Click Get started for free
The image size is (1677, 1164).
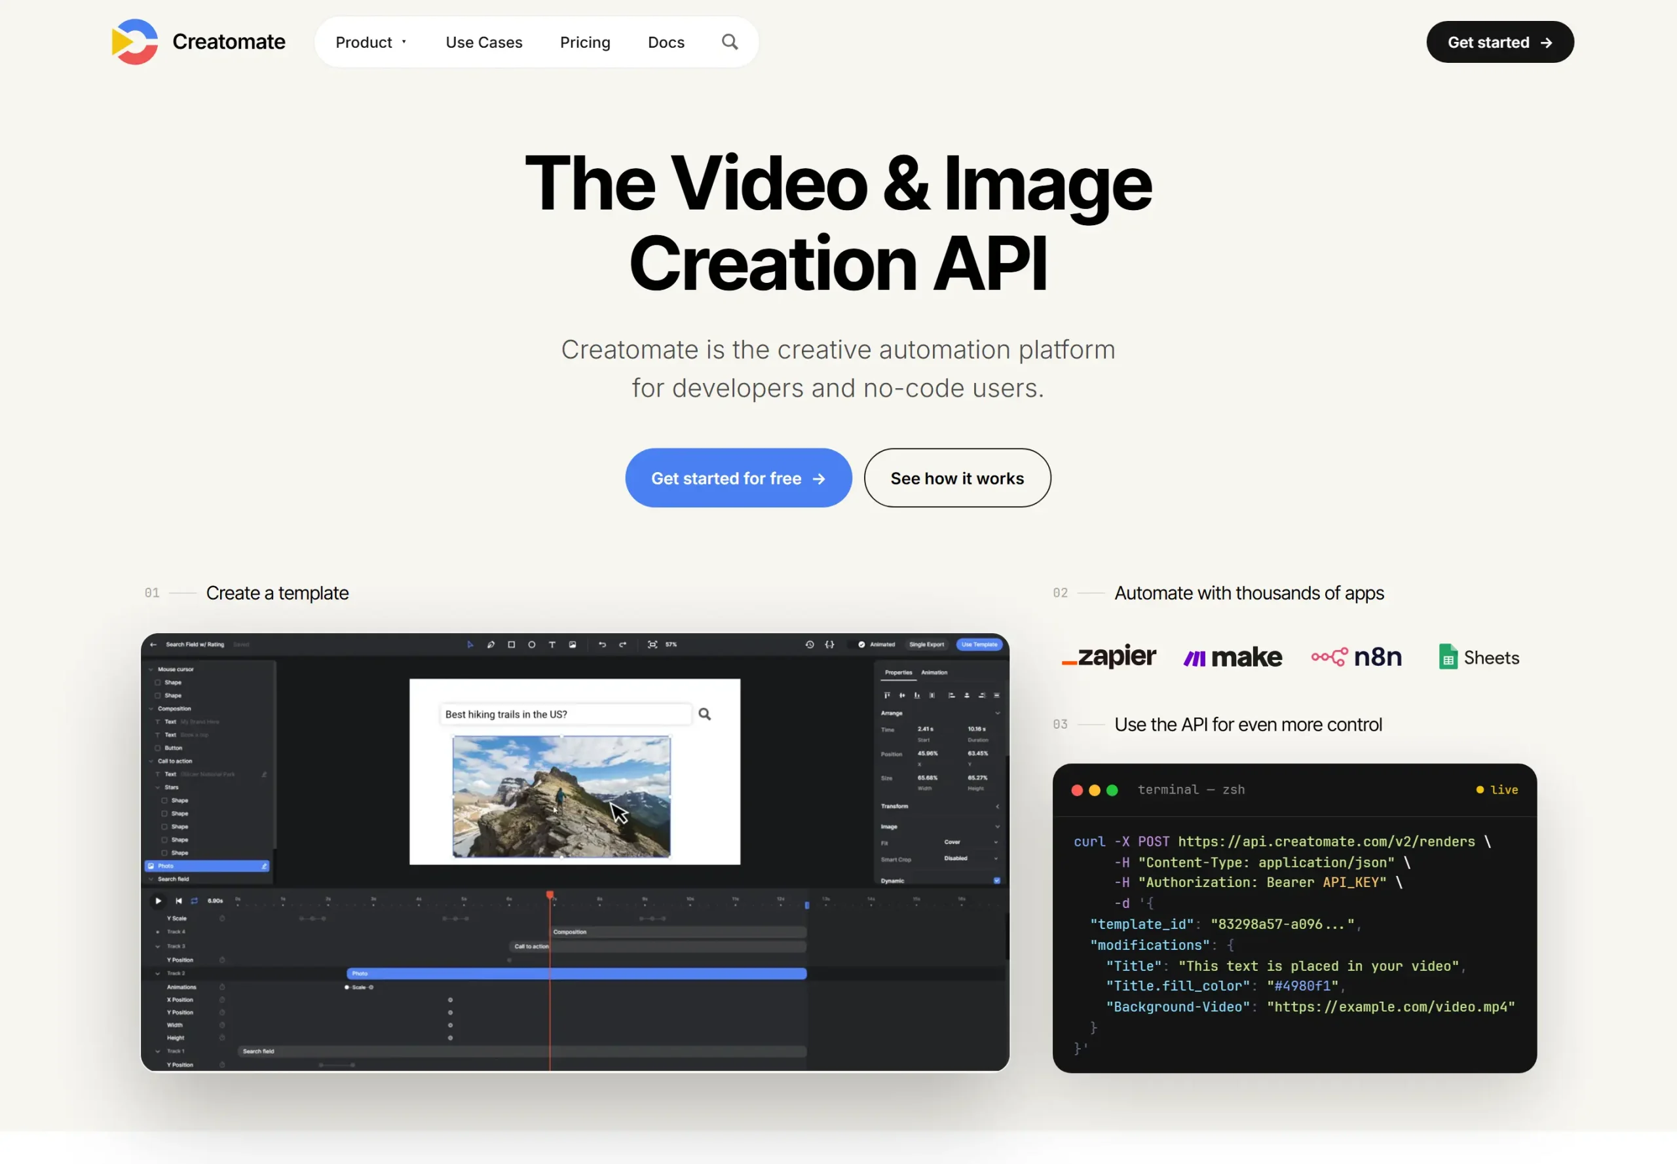pos(738,478)
